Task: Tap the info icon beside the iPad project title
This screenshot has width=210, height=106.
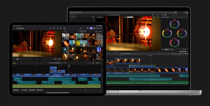Action: point(65,63)
